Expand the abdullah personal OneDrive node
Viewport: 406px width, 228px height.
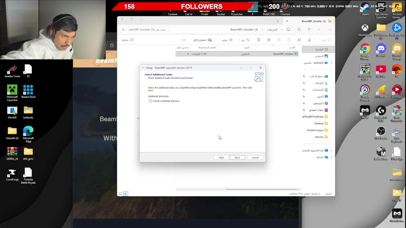point(331,63)
